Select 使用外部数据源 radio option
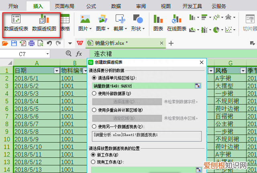 tap(94, 94)
